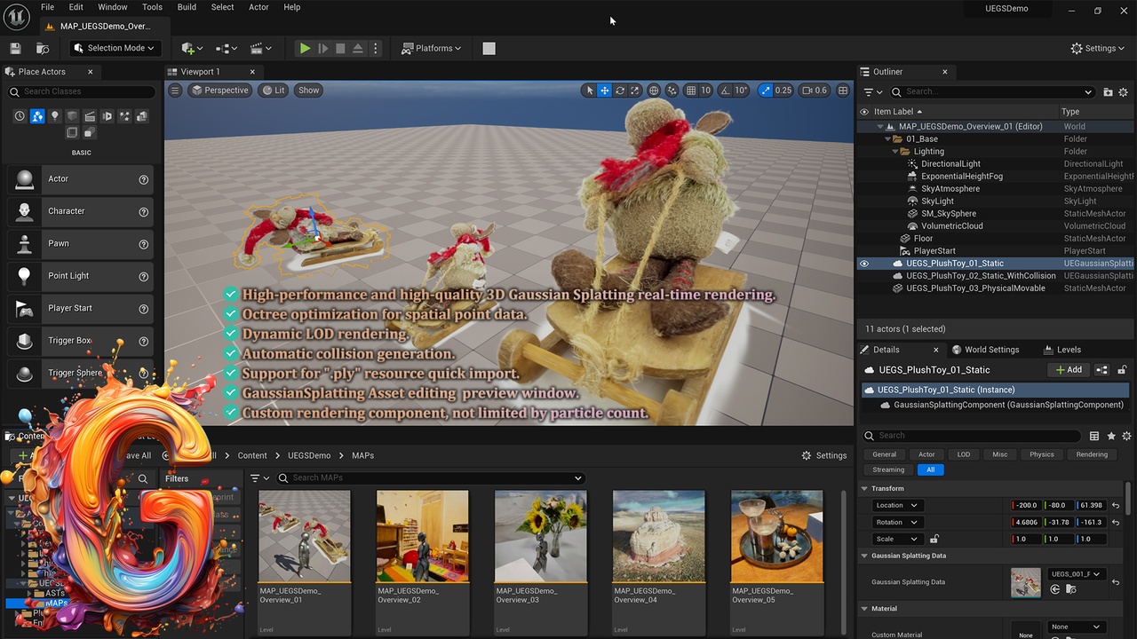
Task: Toggle rotation angle snapping
Action: (725, 91)
